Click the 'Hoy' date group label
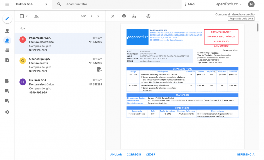This screenshot has width=264, height=160. pos(22,28)
